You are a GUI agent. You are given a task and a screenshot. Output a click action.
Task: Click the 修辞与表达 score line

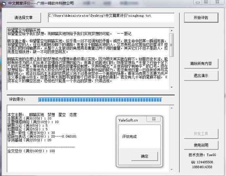click(x=42, y=136)
